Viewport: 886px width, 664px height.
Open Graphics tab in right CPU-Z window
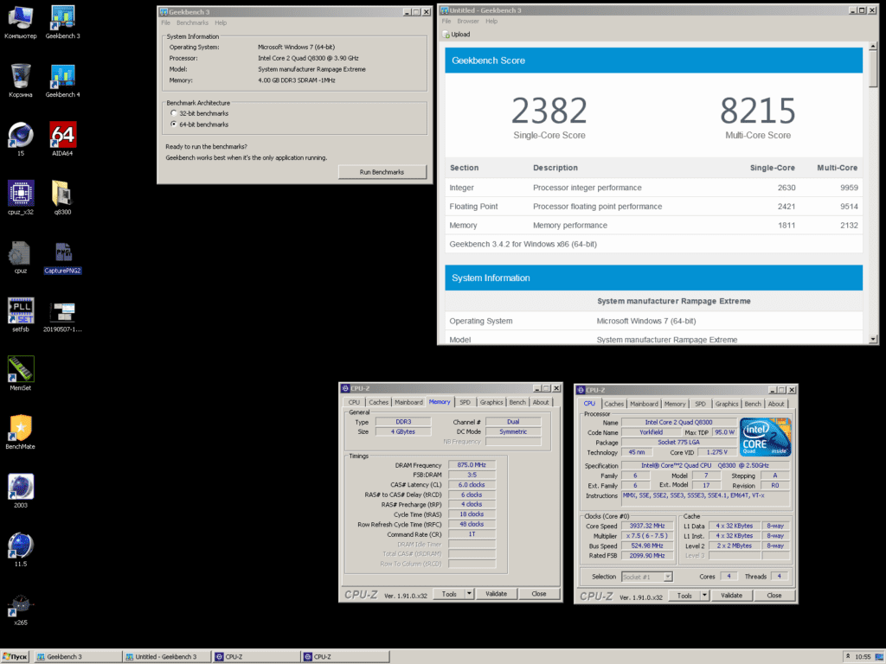[x=726, y=405]
